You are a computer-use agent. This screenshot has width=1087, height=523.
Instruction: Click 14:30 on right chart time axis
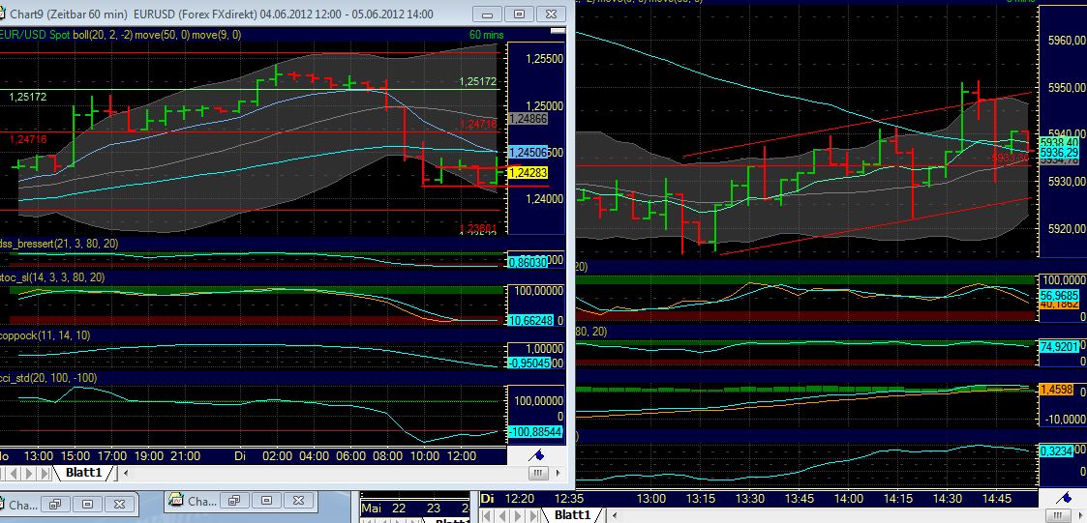[x=948, y=499]
